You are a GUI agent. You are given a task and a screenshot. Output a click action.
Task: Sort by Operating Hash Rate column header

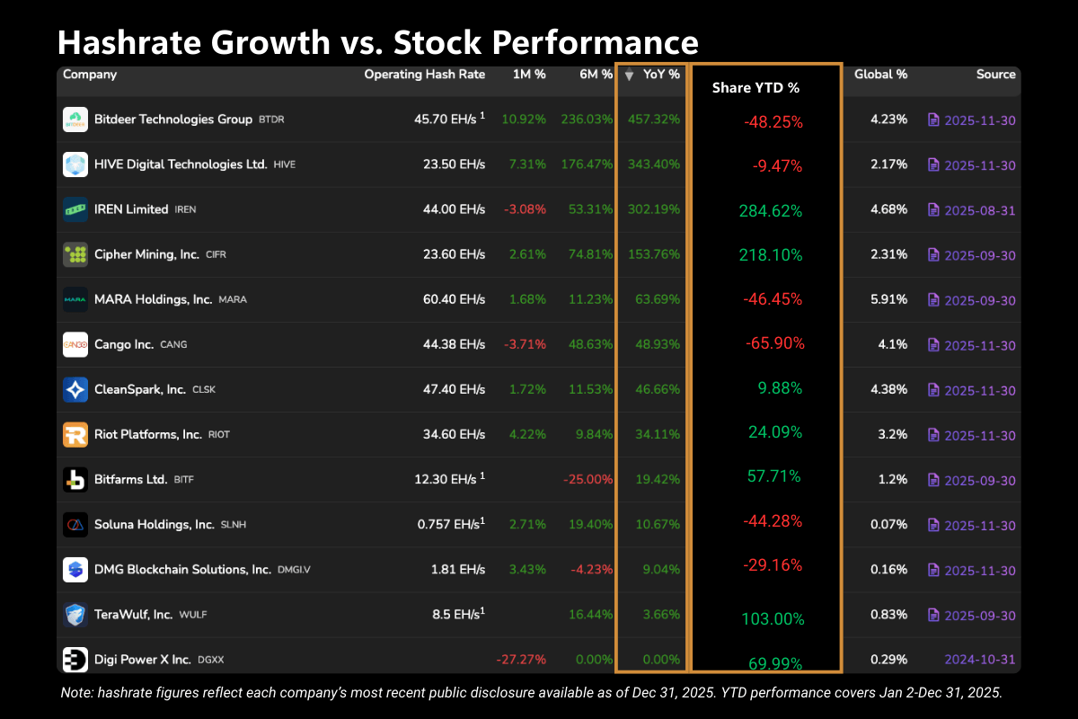pyautogui.click(x=424, y=75)
